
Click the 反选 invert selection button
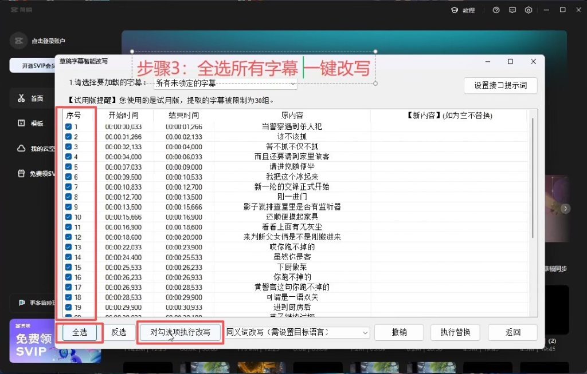[119, 332]
